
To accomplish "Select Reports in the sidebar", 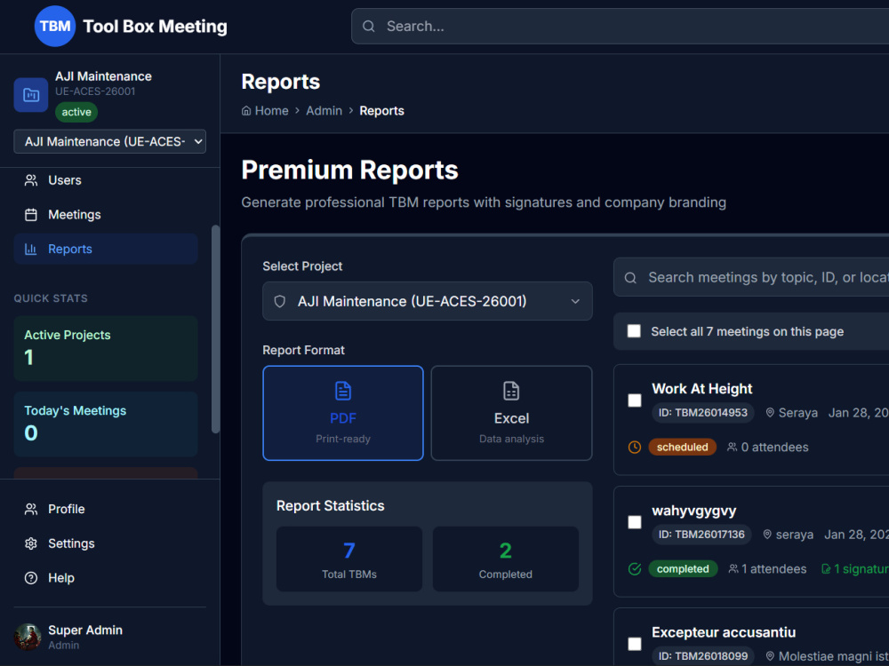I will pos(106,250).
